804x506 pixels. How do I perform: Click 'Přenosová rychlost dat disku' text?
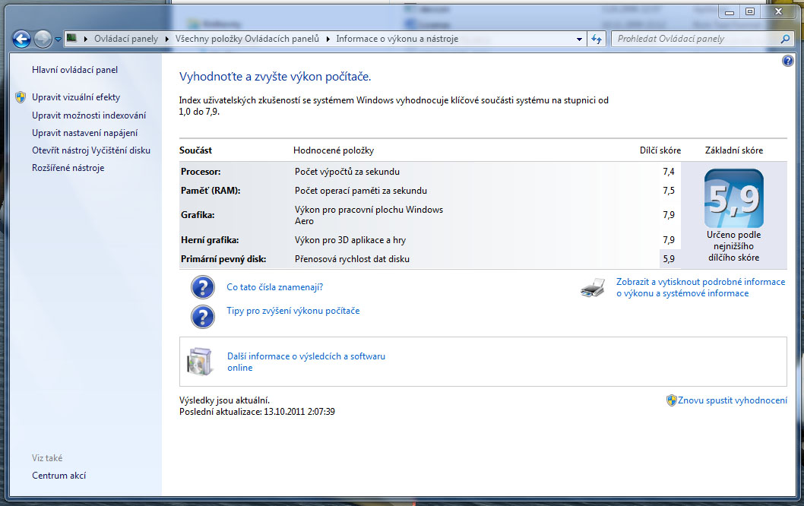click(x=352, y=259)
